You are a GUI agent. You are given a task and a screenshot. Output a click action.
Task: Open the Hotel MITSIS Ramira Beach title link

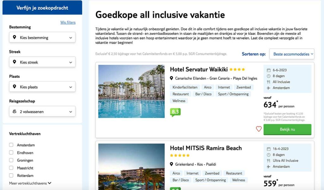pos(206,148)
